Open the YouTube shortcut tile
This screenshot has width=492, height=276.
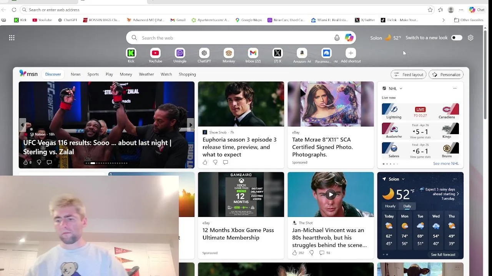point(155,53)
